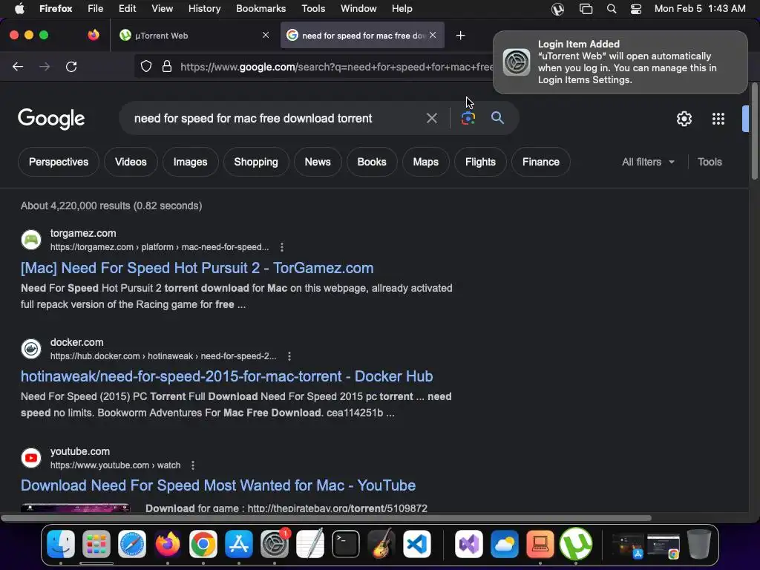
Task: Open Spotlight search in menu bar
Action: point(612,9)
